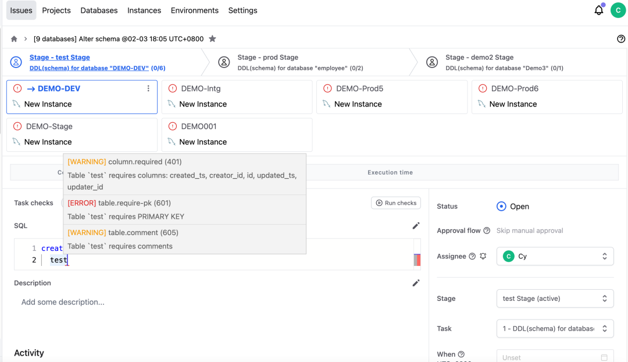Open the Task selection dropdown
628x362 pixels.
pyautogui.click(x=555, y=328)
